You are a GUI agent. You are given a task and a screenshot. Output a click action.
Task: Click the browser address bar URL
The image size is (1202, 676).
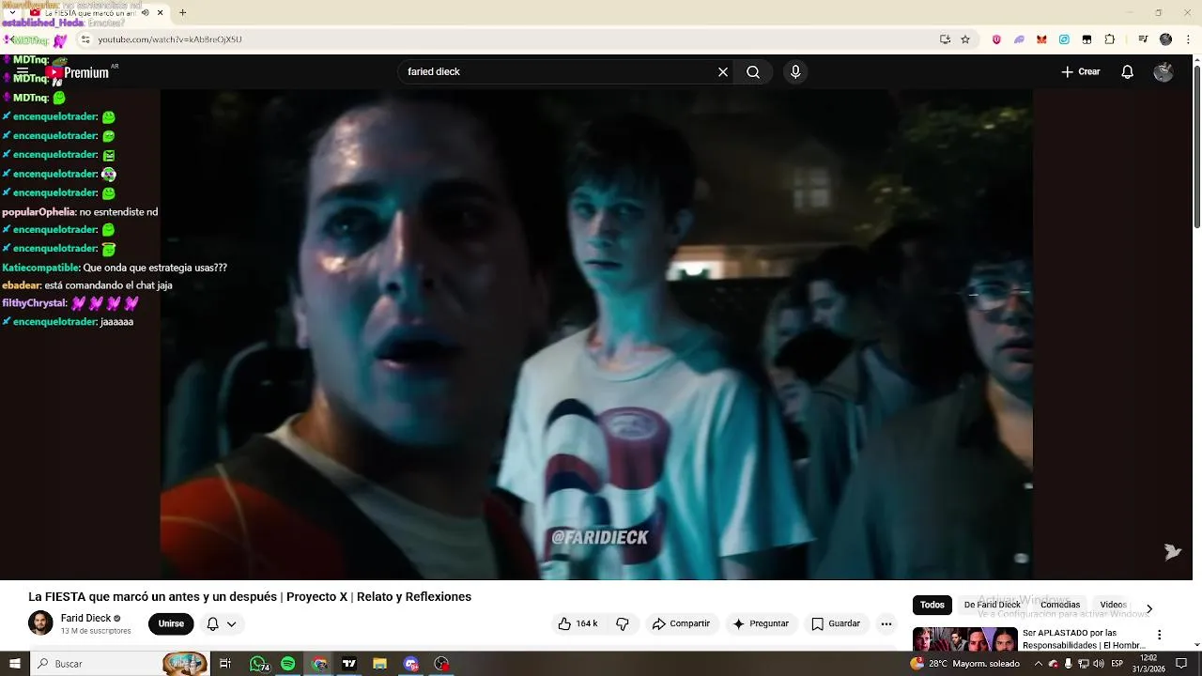tap(170, 39)
